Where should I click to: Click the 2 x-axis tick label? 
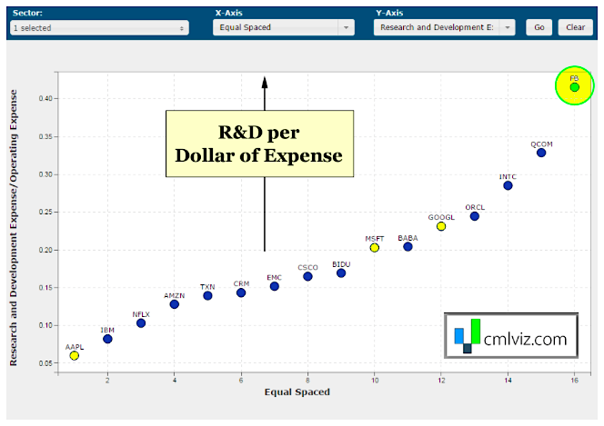click(107, 381)
